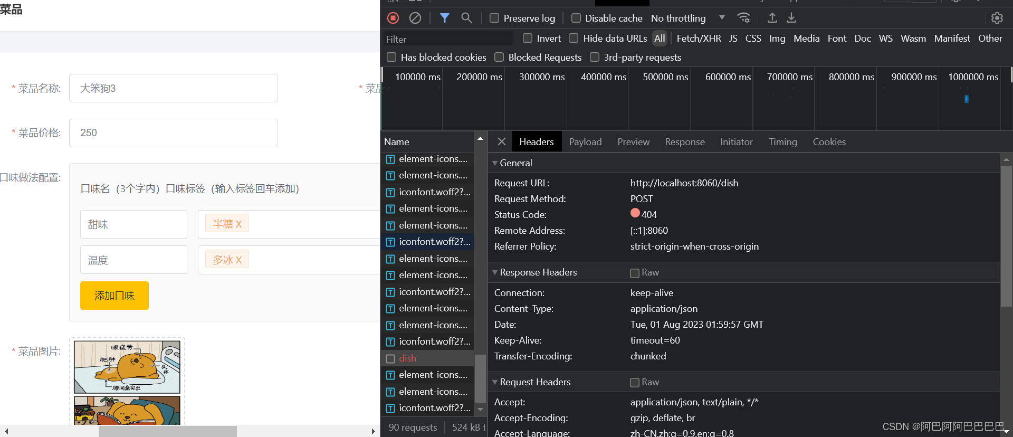Open the Cookies tab
Viewport: 1013px width, 437px height.
(x=829, y=141)
